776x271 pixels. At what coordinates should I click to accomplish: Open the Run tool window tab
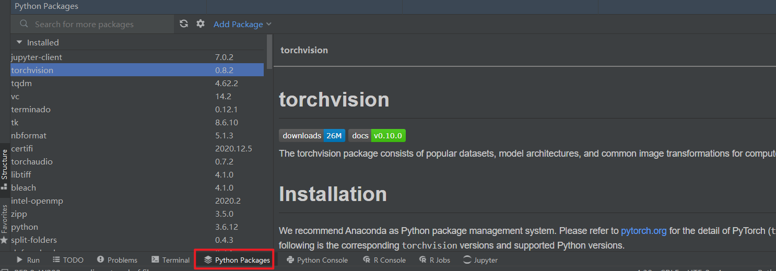[28, 260]
